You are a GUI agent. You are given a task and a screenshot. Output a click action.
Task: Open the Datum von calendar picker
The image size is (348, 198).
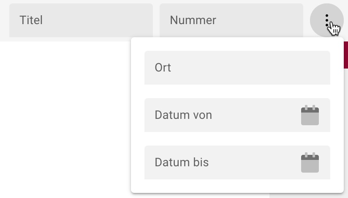(x=310, y=115)
